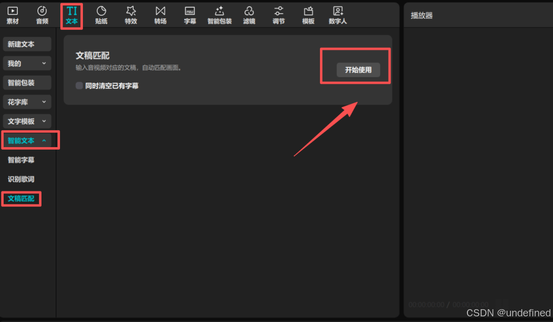Open the 特效 effects tab icon

pos(131,15)
